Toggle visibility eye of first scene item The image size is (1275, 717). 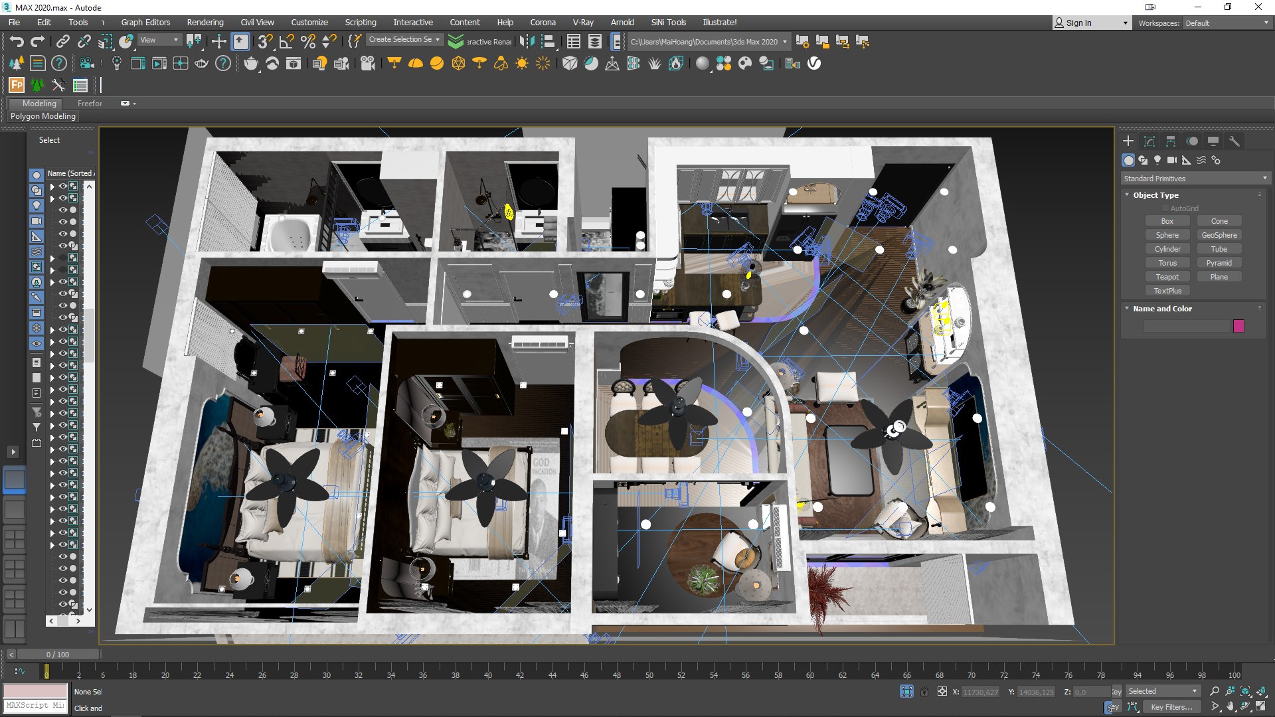pyautogui.click(x=63, y=187)
